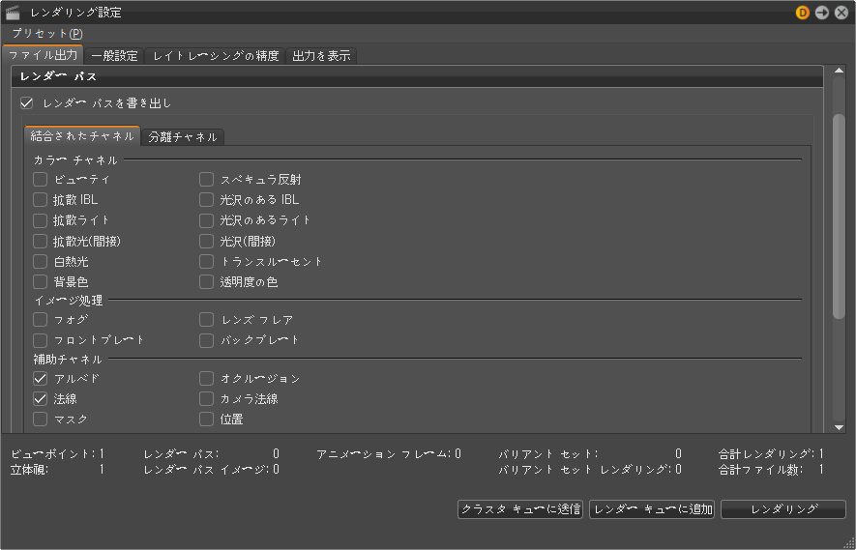Check the オクルージョン option
Image resolution: width=856 pixels, height=550 pixels.
click(206, 378)
